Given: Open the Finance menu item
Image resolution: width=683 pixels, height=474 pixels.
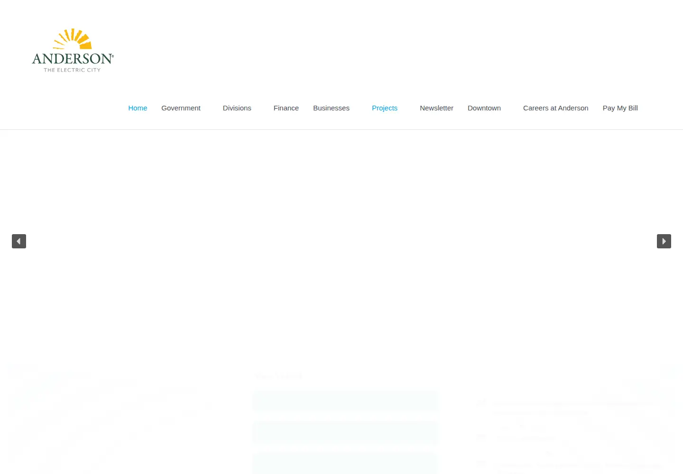Looking at the screenshot, I should pos(286,108).
